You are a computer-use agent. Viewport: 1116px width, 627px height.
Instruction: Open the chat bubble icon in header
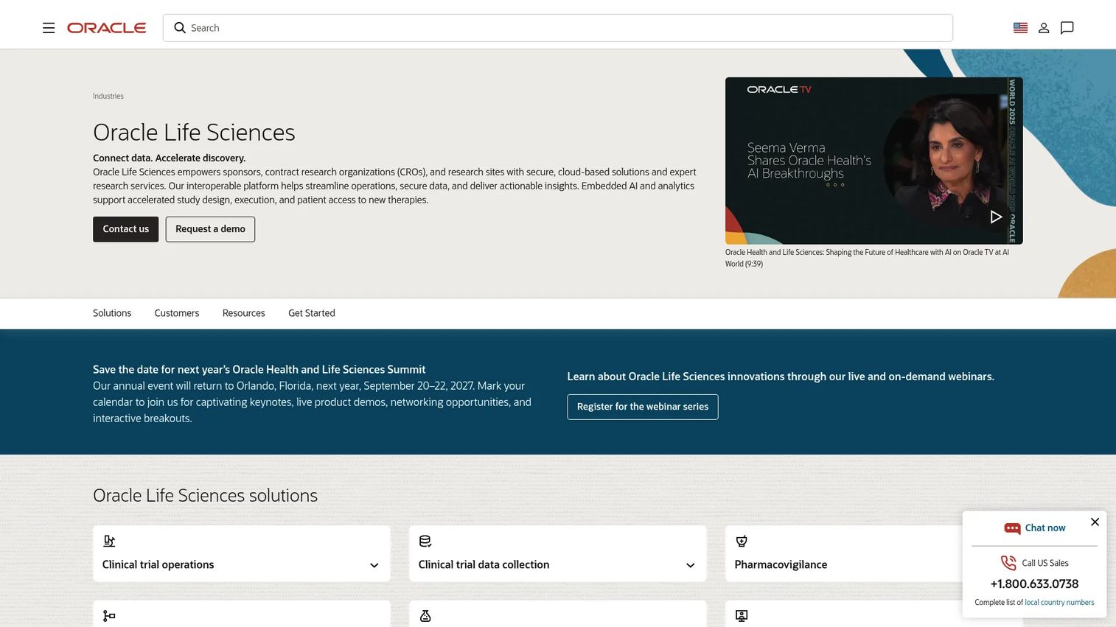(1067, 28)
